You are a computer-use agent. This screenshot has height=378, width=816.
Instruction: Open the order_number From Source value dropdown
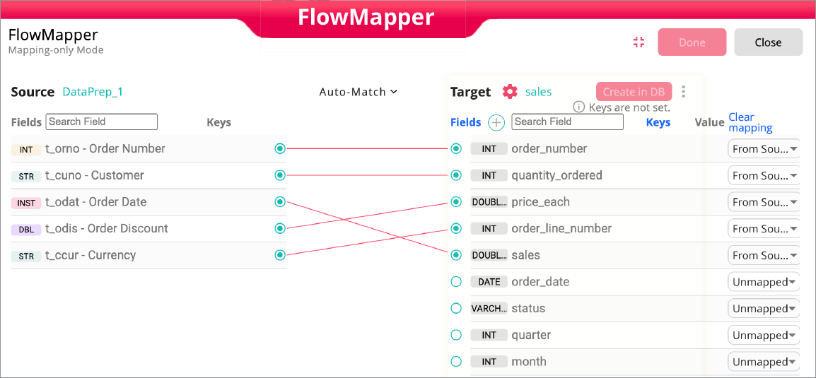764,149
